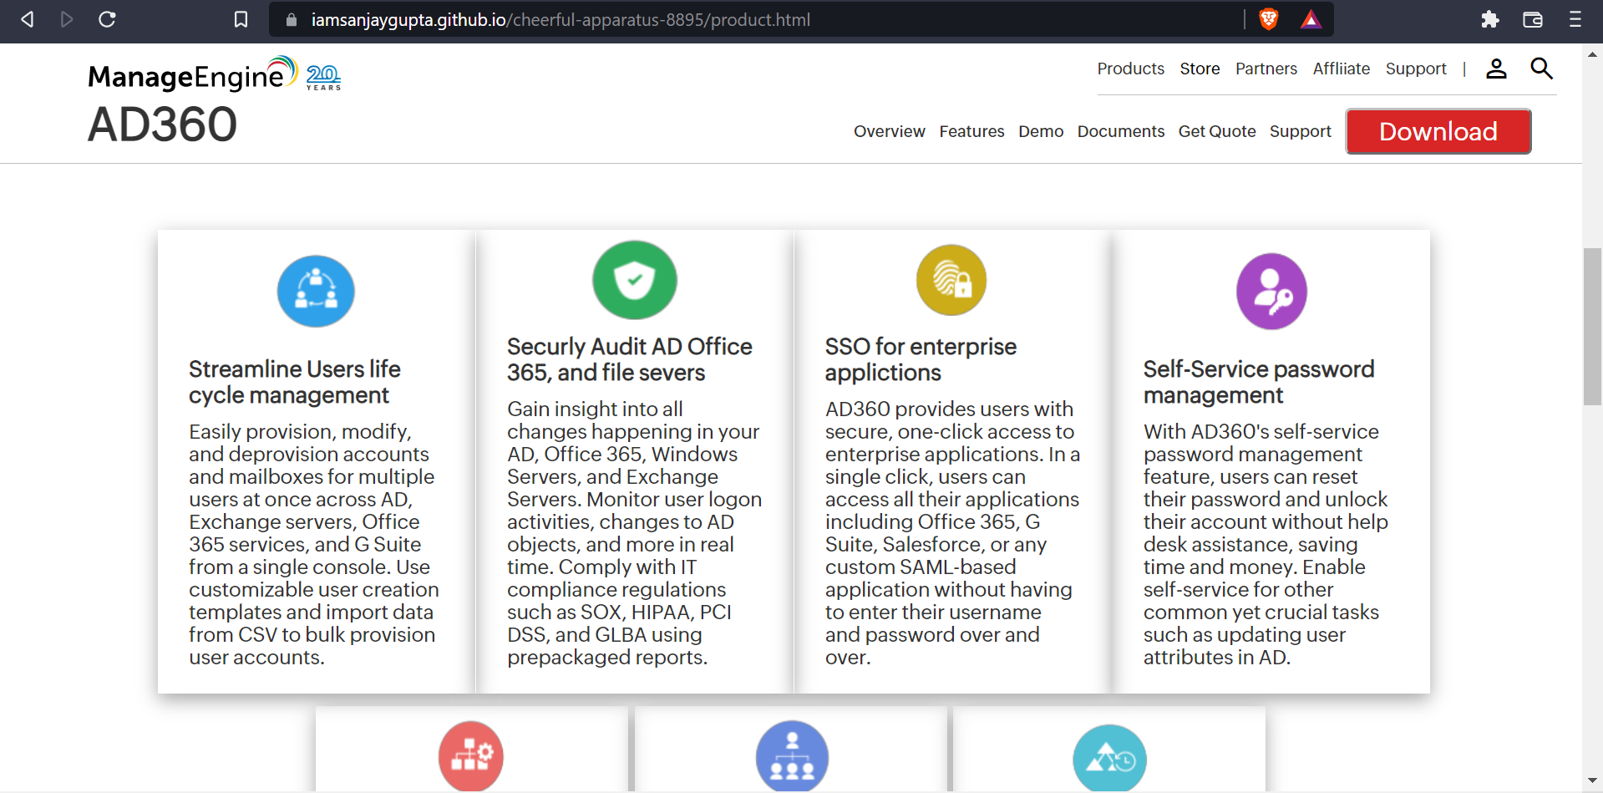Open Brave Shields lion icon
Screen dimensions: 1603x793
1268,19
